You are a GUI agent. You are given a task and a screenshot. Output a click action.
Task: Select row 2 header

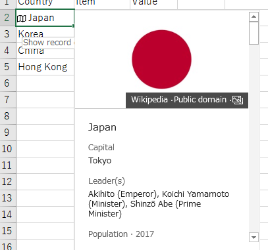pyautogui.click(x=8, y=18)
